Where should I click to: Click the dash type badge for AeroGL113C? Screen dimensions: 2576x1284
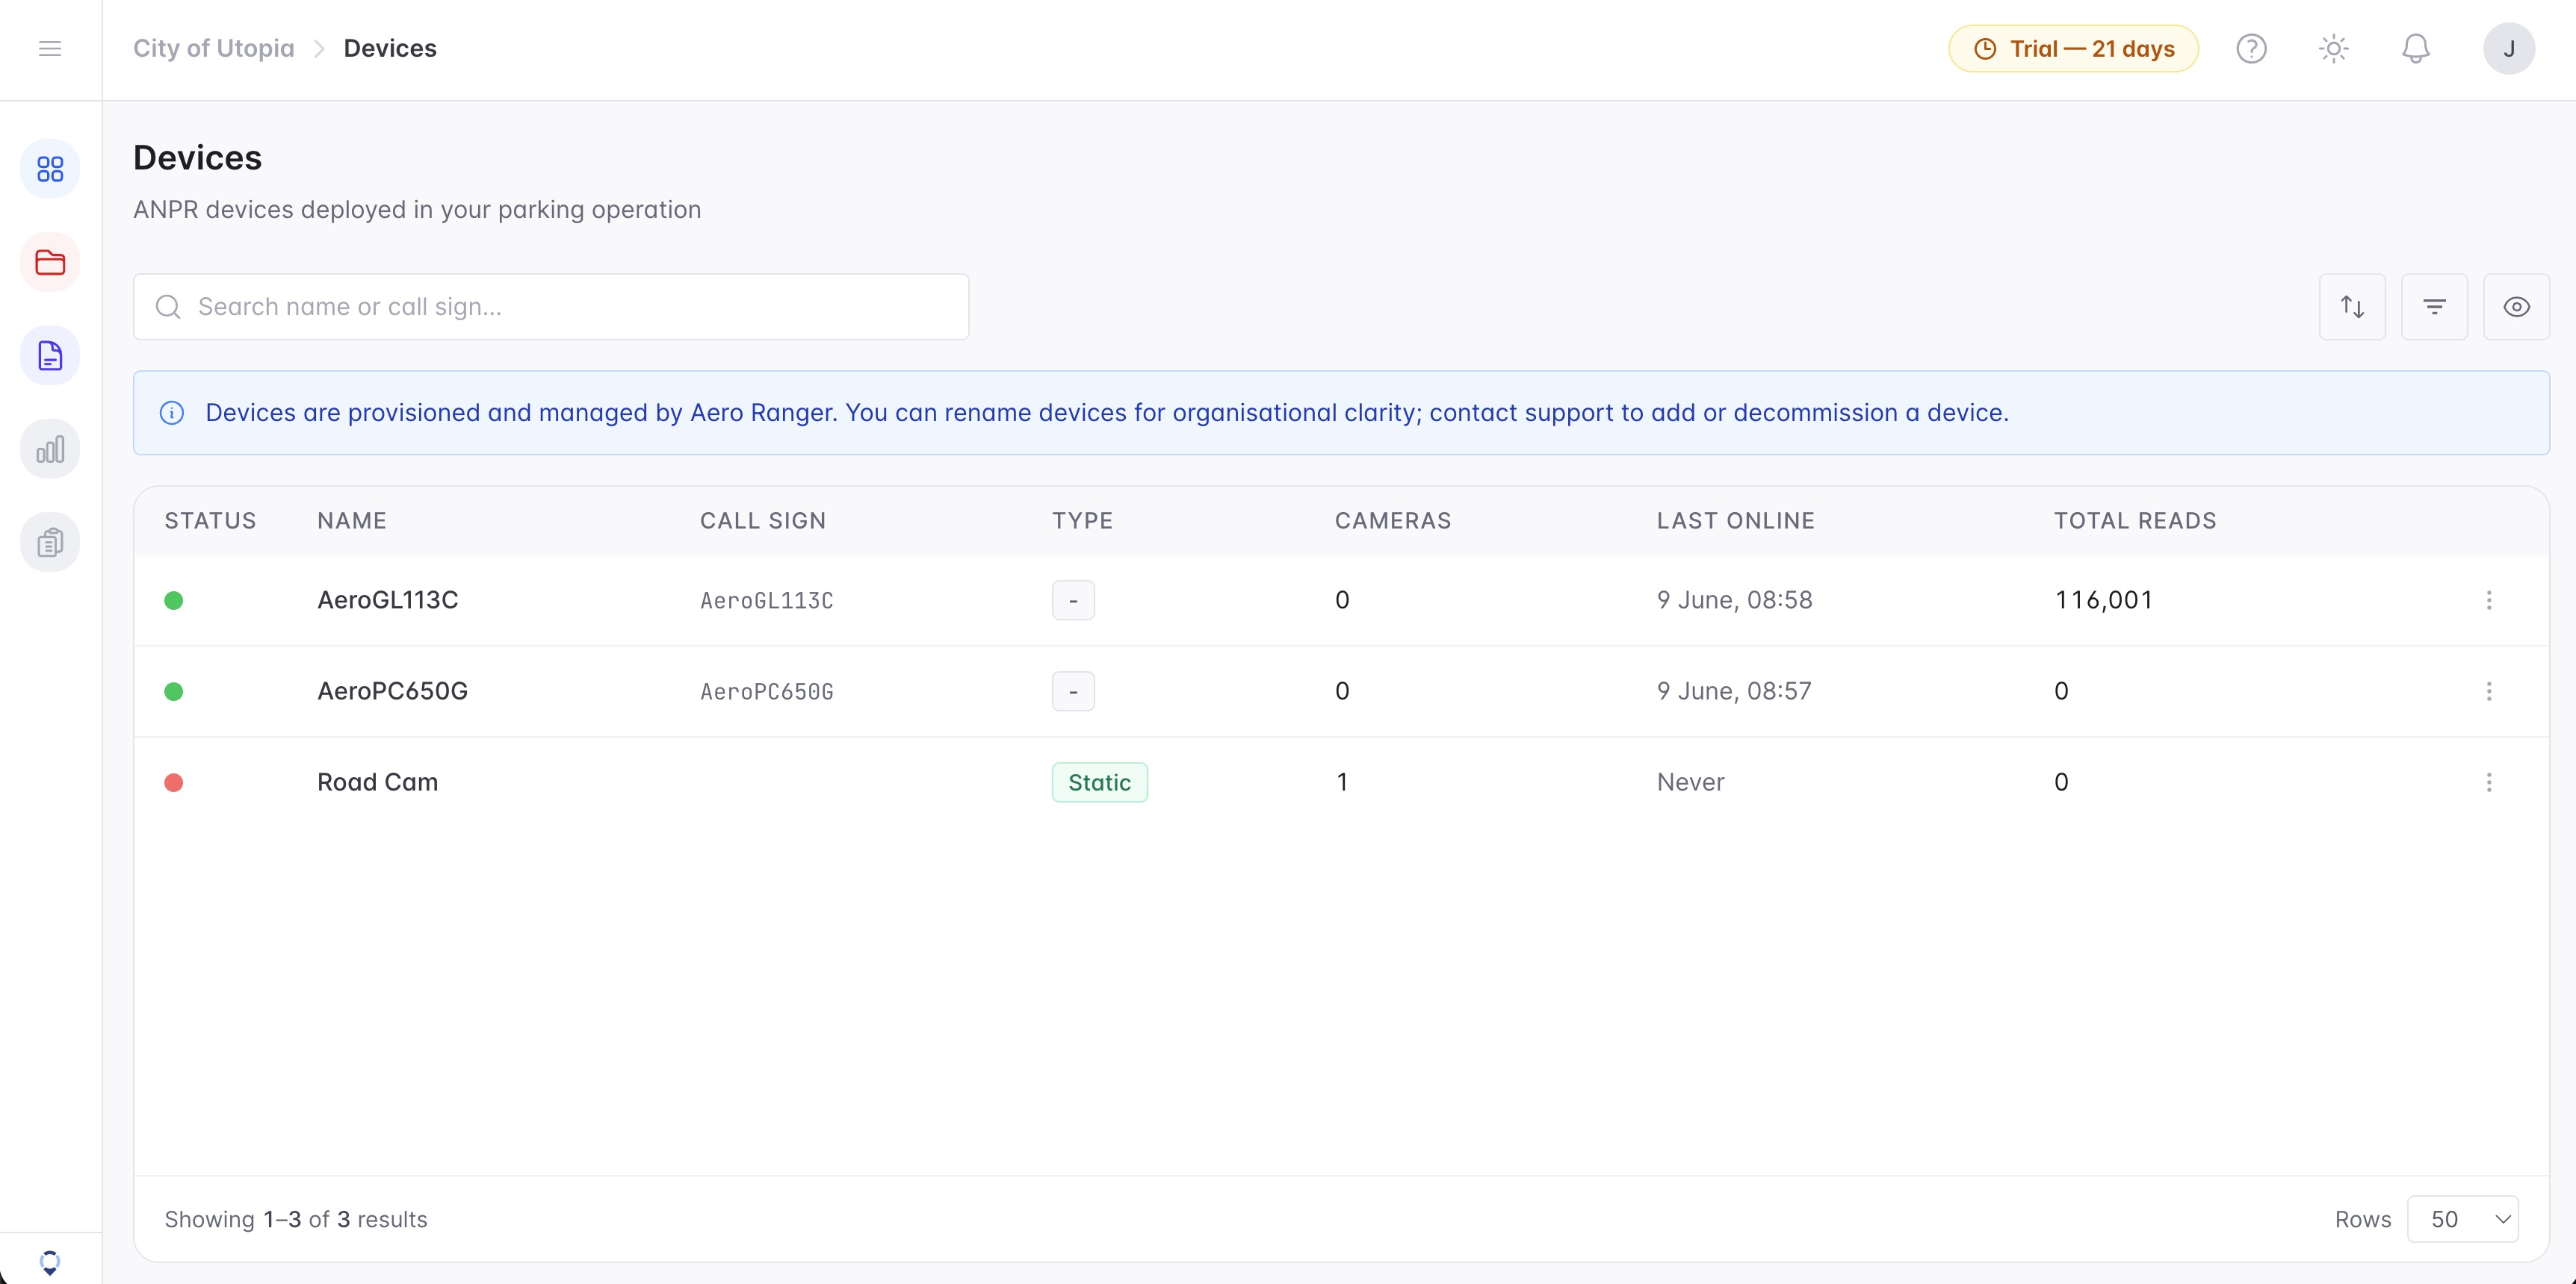pos(1073,600)
